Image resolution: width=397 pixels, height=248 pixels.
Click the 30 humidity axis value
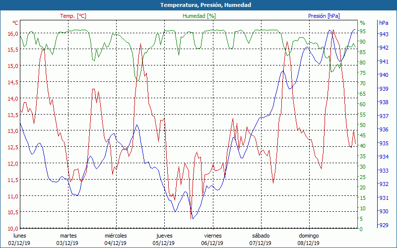tap(363, 167)
